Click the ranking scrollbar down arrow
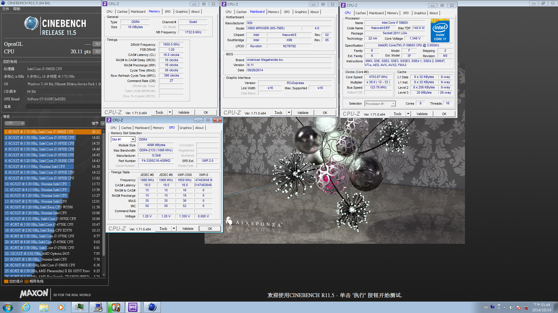 click(104, 275)
